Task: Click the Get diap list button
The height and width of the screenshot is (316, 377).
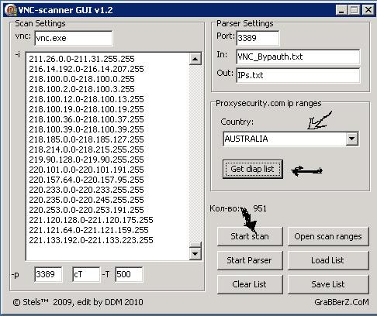Action: point(252,169)
